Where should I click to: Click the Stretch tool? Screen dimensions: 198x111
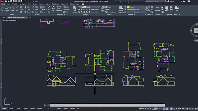point(28,12)
